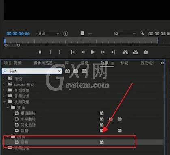Expand the Lumetri 预设 folder

(4, 85)
